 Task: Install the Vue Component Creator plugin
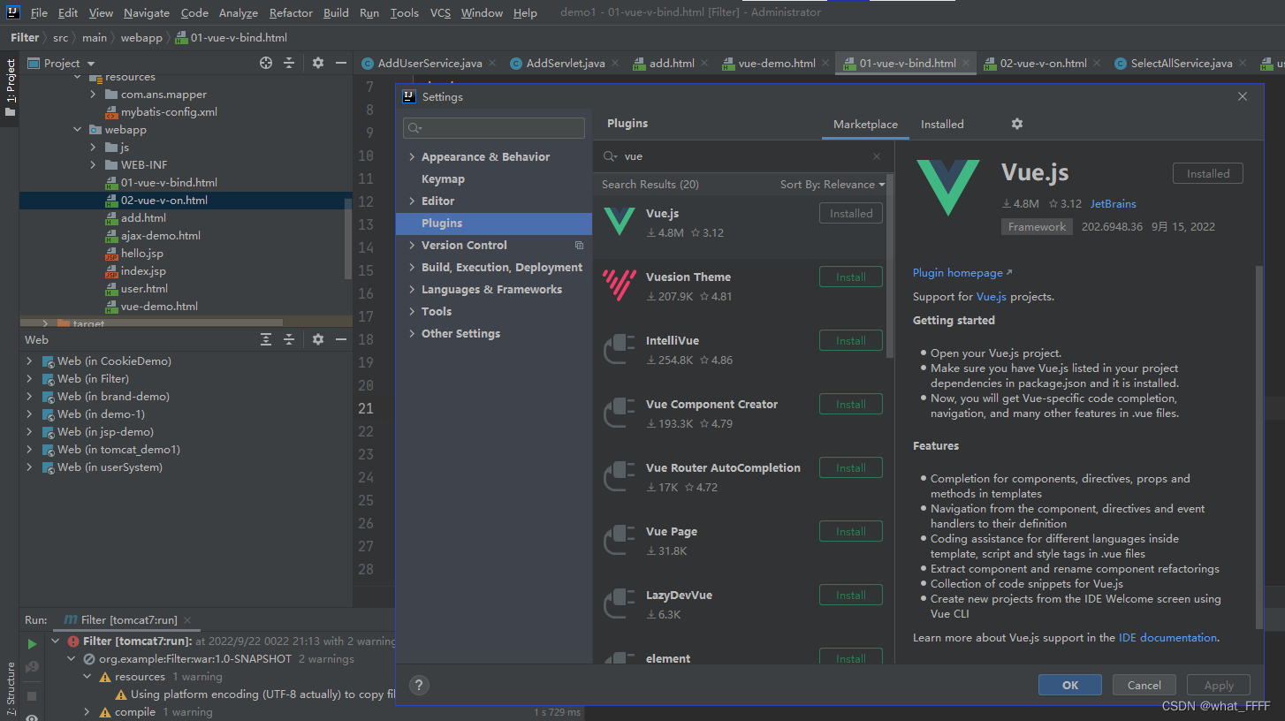[851, 404]
